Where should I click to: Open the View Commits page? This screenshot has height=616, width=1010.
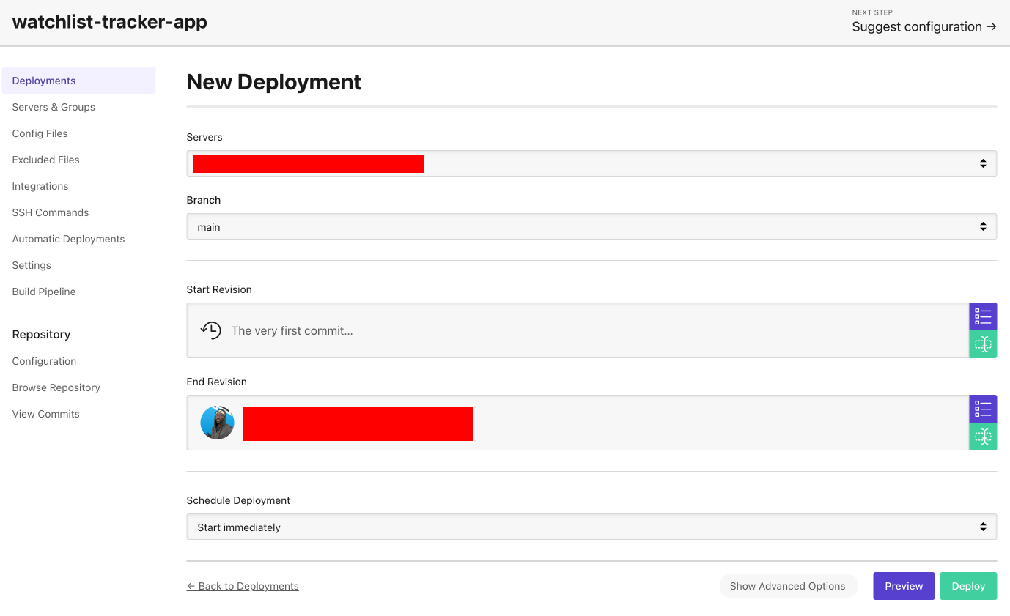[x=45, y=414]
